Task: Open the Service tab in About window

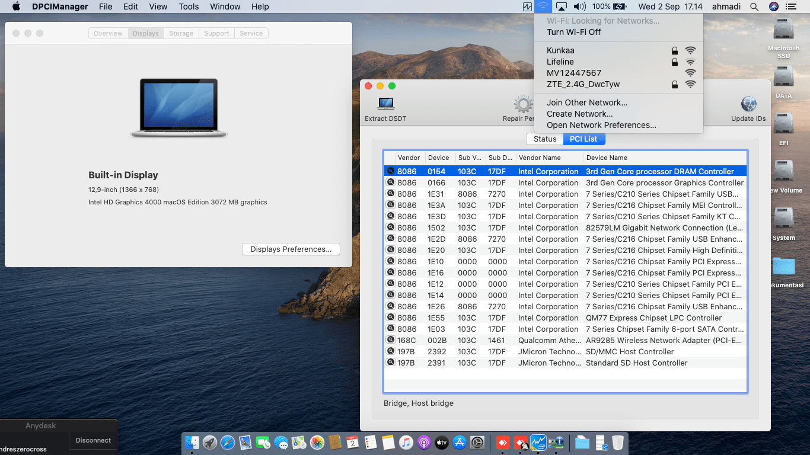Action: (251, 33)
